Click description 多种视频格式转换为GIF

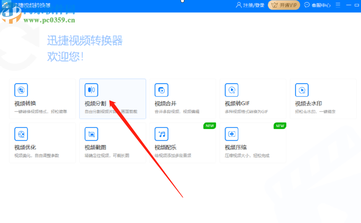[x=246, y=111]
